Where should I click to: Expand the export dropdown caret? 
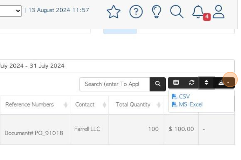pos(228,83)
